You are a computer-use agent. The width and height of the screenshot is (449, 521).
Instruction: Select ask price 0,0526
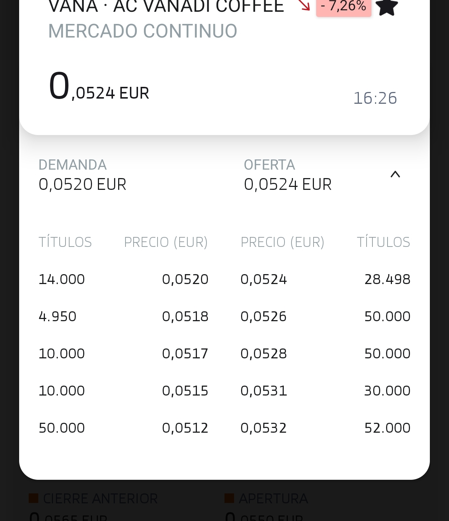point(264,316)
